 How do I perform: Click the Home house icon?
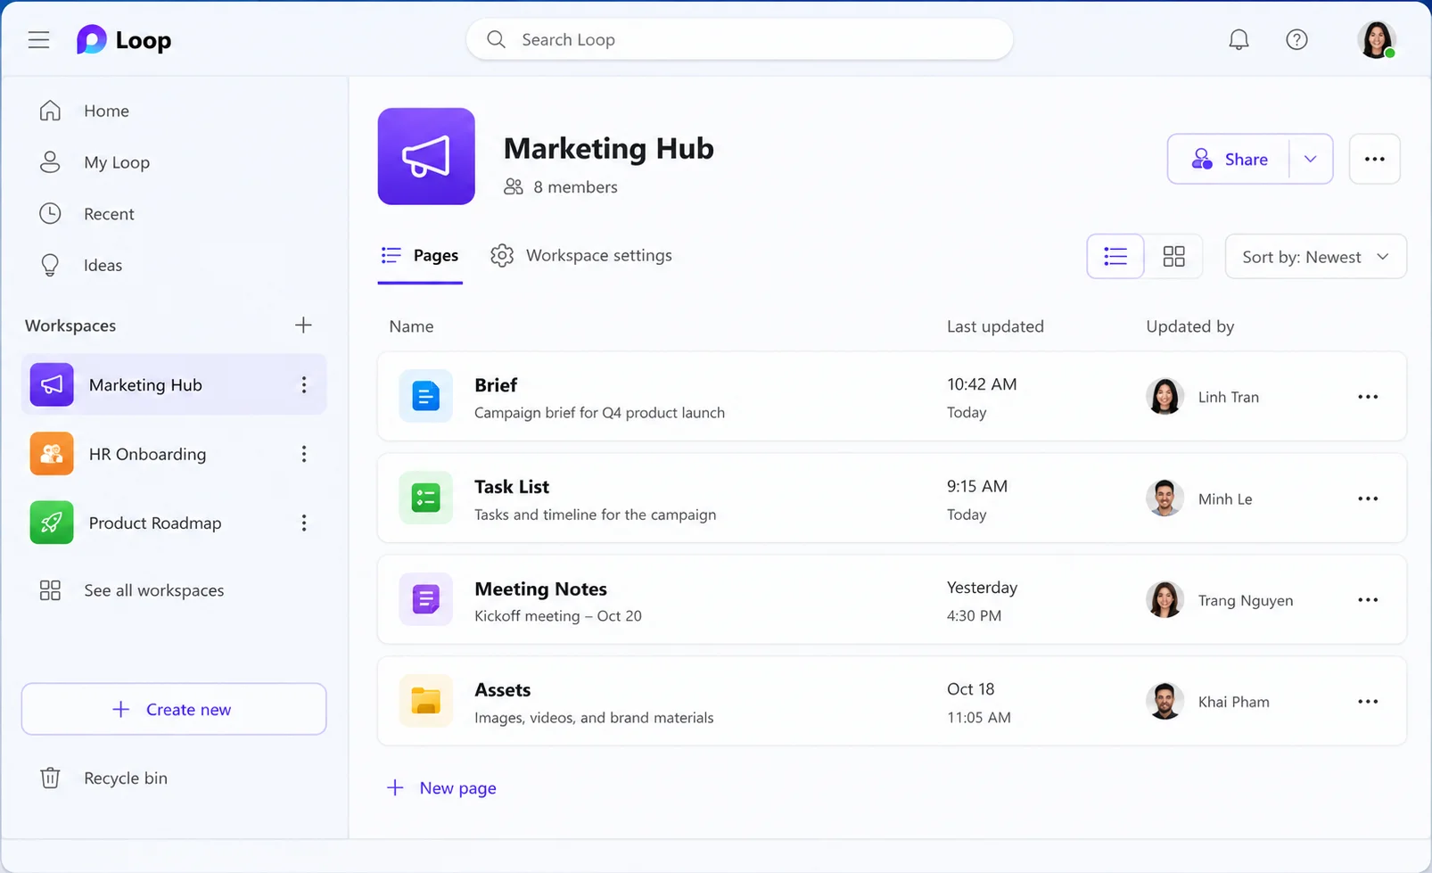[50, 111]
